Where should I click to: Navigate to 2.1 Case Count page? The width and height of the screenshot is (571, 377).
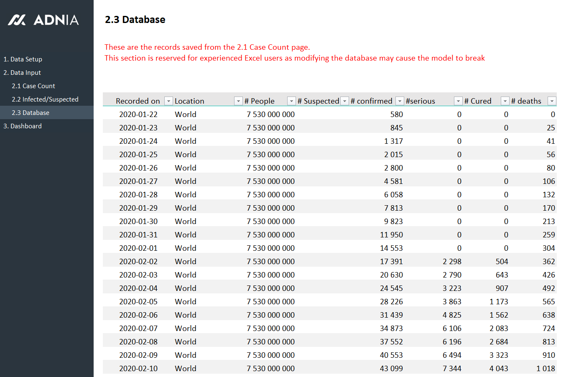pyautogui.click(x=33, y=86)
